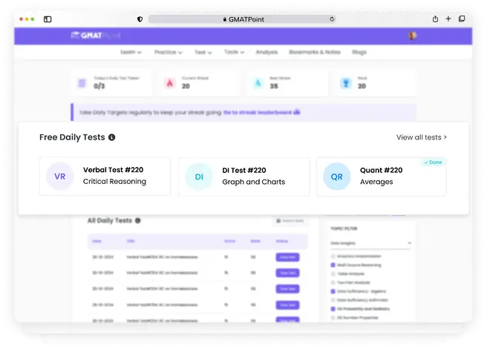Click the All Daily Tests heading
The height and width of the screenshot is (345, 487).
tap(110, 220)
